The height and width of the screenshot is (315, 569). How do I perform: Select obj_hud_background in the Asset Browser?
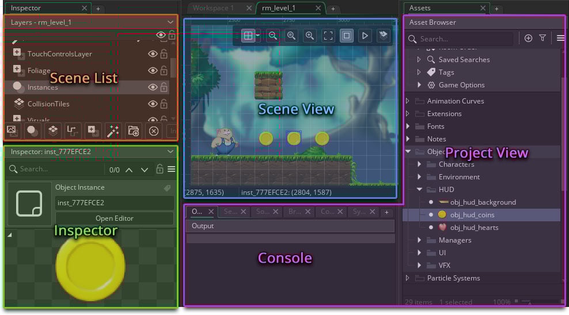tap(483, 202)
